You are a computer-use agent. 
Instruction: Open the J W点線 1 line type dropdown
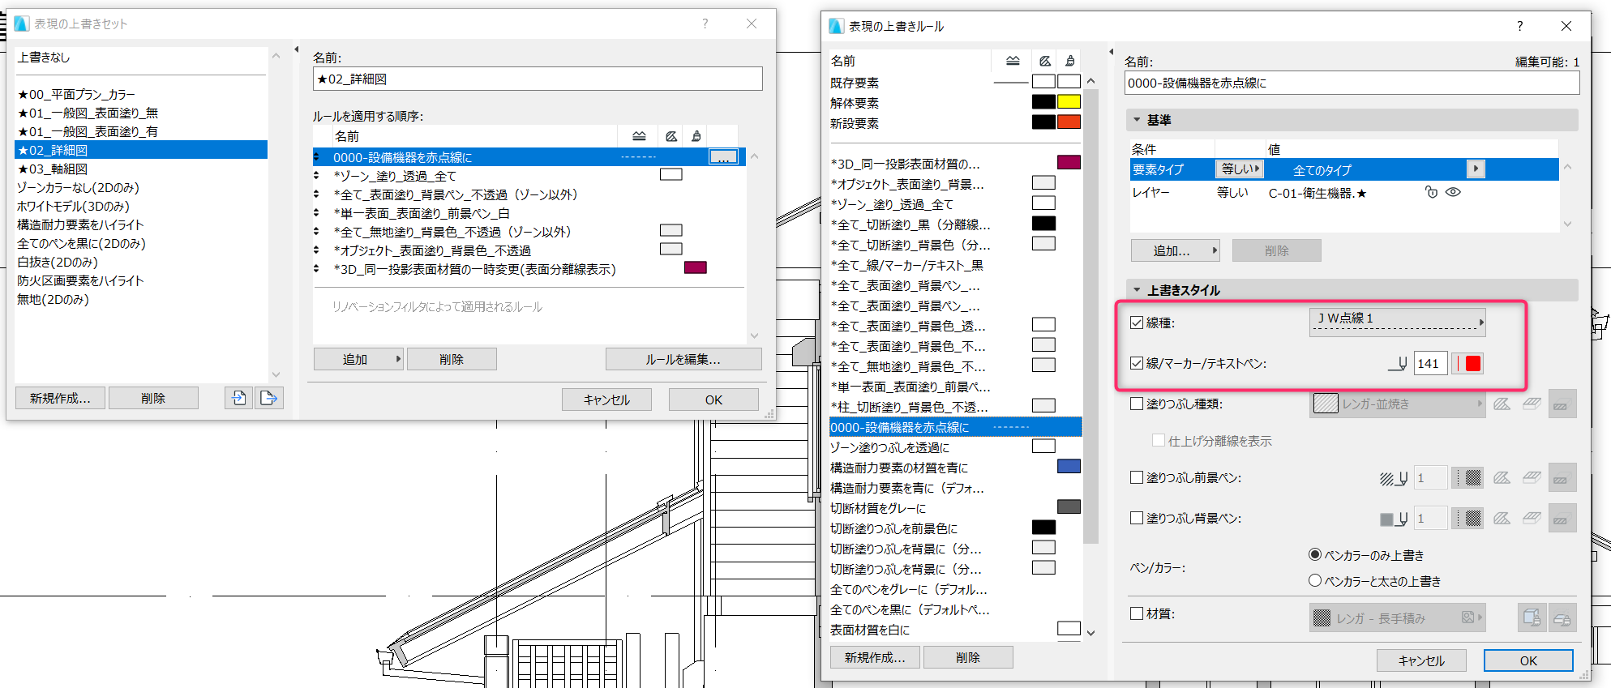click(1398, 322)
